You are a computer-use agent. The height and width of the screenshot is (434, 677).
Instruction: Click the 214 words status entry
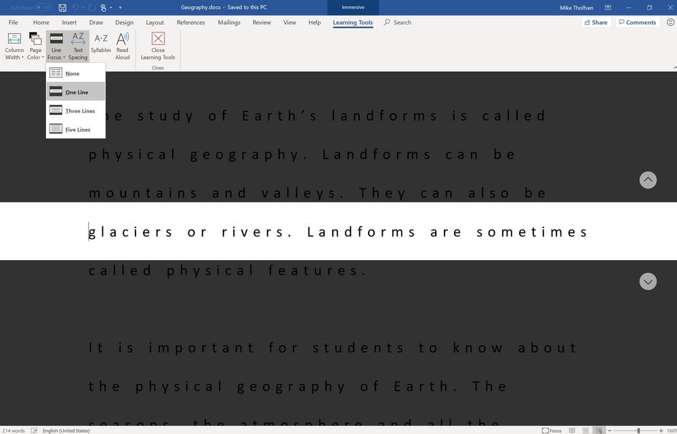(x=14, y=431)
